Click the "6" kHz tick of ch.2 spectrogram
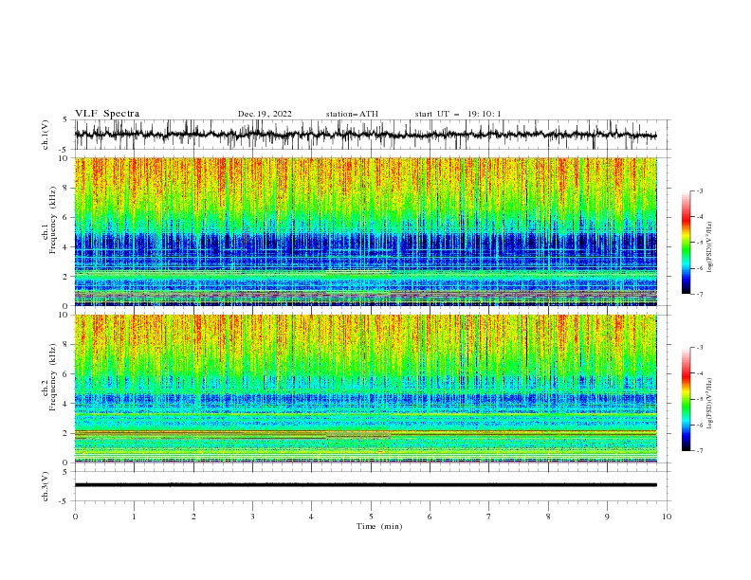 coord(66,374)
